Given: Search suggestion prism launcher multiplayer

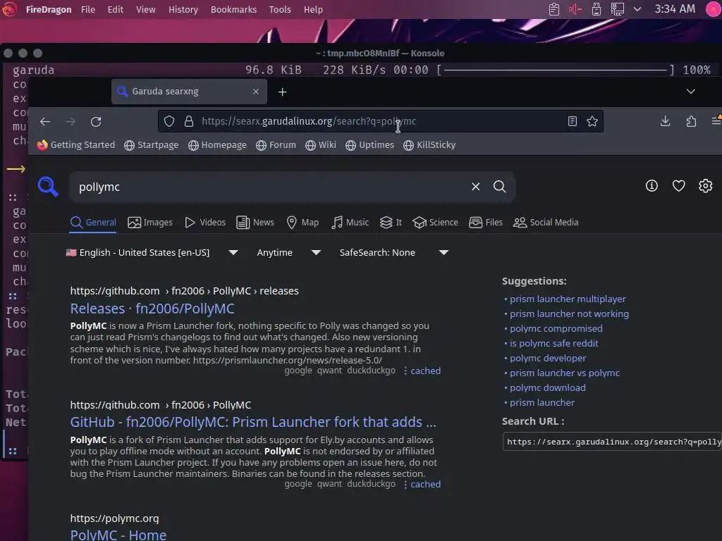Looking at the screenshot, I should click(x=568, y=299).
